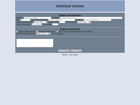The width and height of the screenshot is (140, 105).
Task: Reset with Borrar formulario button
Action: 76,51
